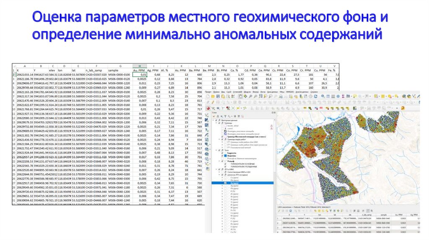The height and width of the screenshot is (240, 429).
Task: Click the Add Vector Layer icon in side toolbar
Action: click(207, 115)
